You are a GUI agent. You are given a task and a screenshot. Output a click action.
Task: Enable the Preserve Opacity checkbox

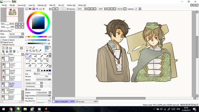1,40
